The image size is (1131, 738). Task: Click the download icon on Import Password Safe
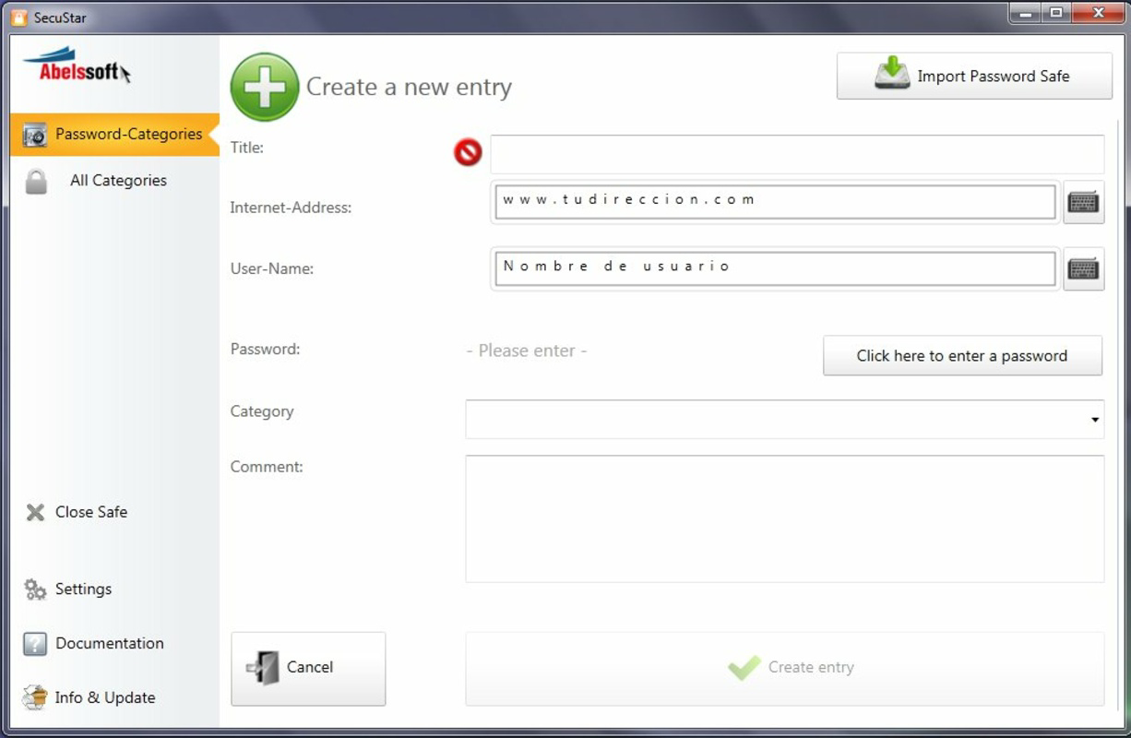click(x=891, y=74)
